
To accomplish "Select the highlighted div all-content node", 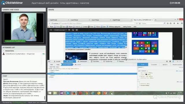I will (92, 74).
